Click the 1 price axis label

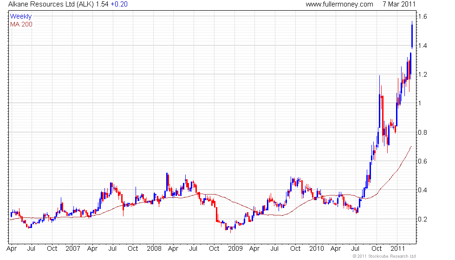(x=420, y=103)
